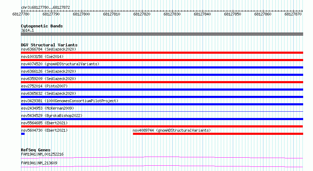Image resolution: width=313 pixels, height=171 pixels.
Task: Open nsv6359209 (Sedlazeck2020) label
Action: pos(49,79)
